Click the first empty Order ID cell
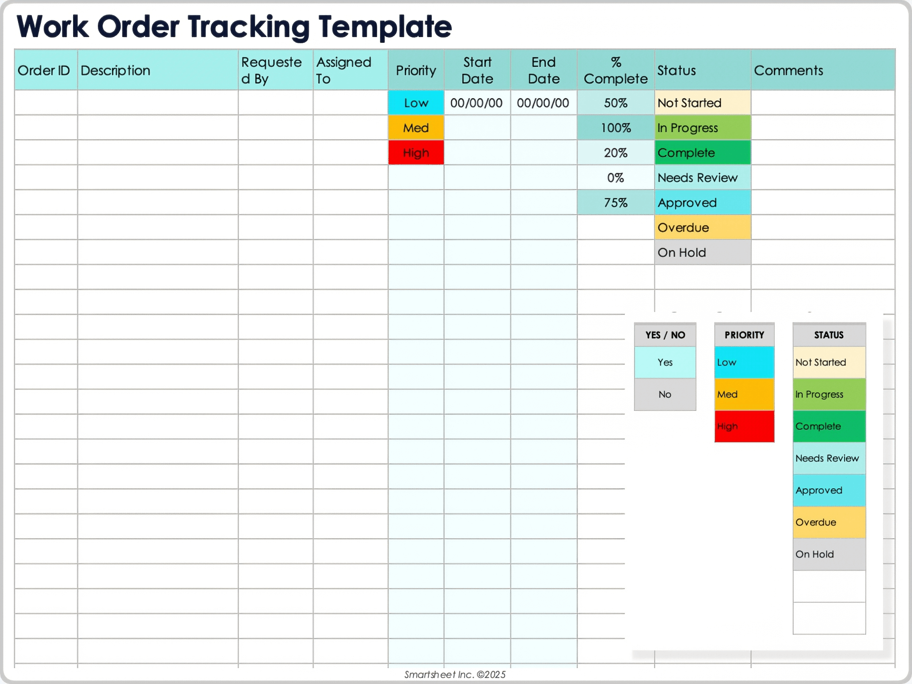 pos(46,103)
